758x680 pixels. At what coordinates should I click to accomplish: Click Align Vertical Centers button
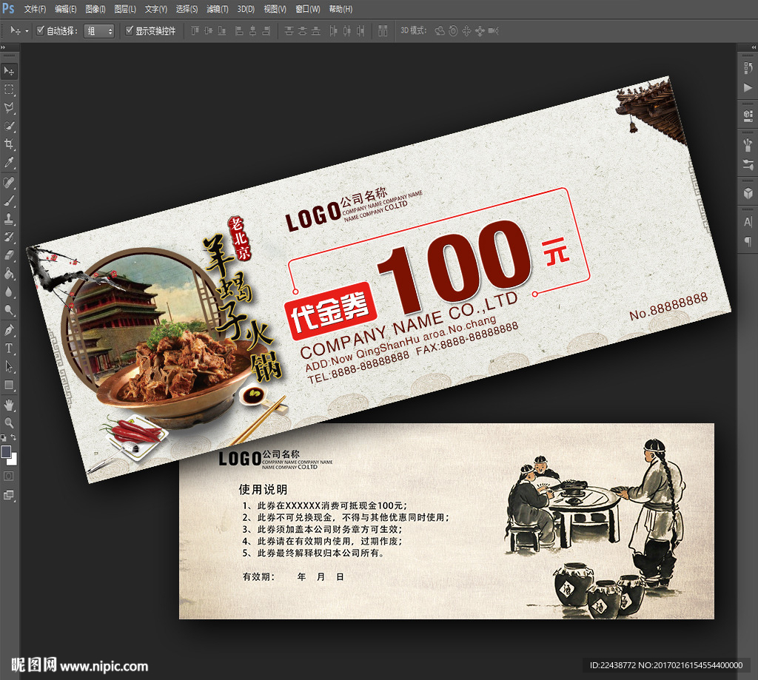point(208,31)
